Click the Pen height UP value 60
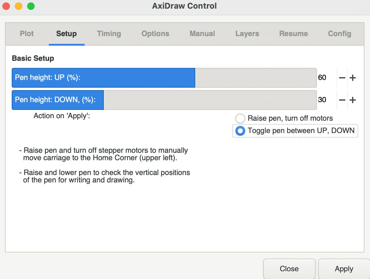 click(322, 77)
